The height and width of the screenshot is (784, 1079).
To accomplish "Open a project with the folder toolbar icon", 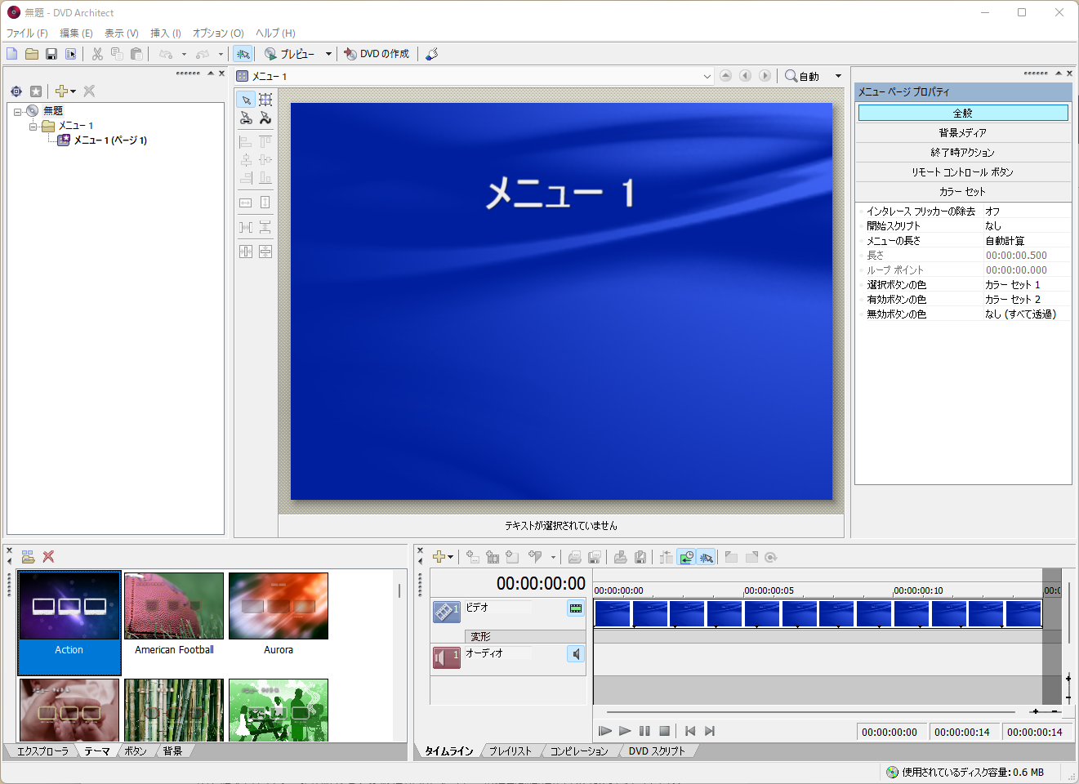I will click(x=32, y=53).
